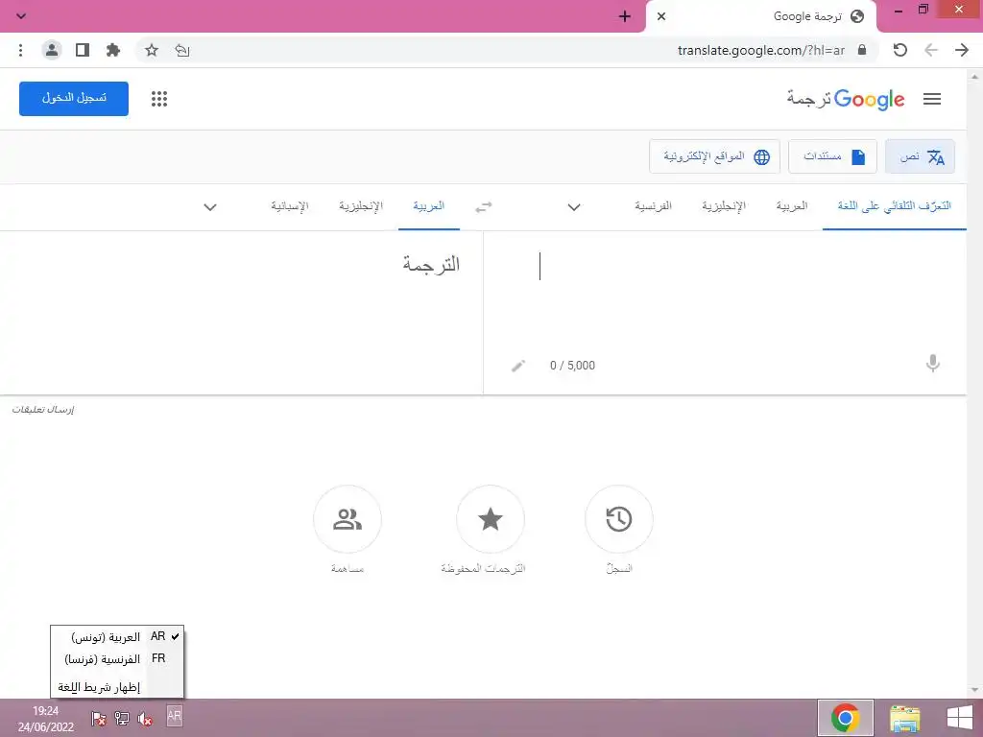Expand more target languages chevron
Screen dimensions: 983x737
(x=210, y=207)
